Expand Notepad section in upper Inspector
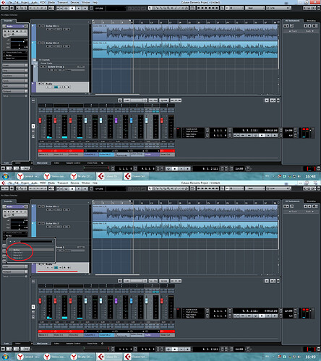Image resolution: width=321 pixels, height=361 pixels. [15, 91]
